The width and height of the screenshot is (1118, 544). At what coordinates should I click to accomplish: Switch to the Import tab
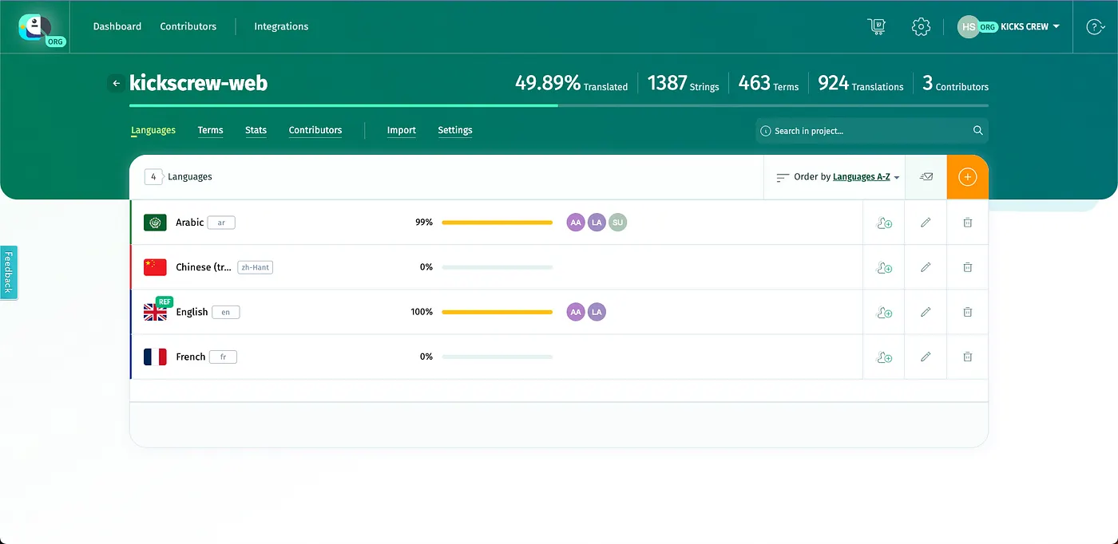click(x=402, y=130)
